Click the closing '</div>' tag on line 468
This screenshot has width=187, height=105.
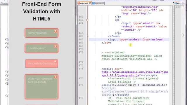(x=106, y=43)
